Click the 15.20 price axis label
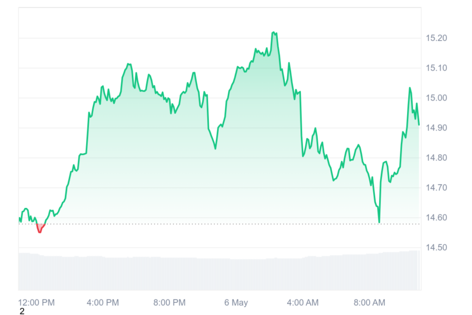Viewport: 472px width, 315px height. pyautogui.click(x=436, y=38)
